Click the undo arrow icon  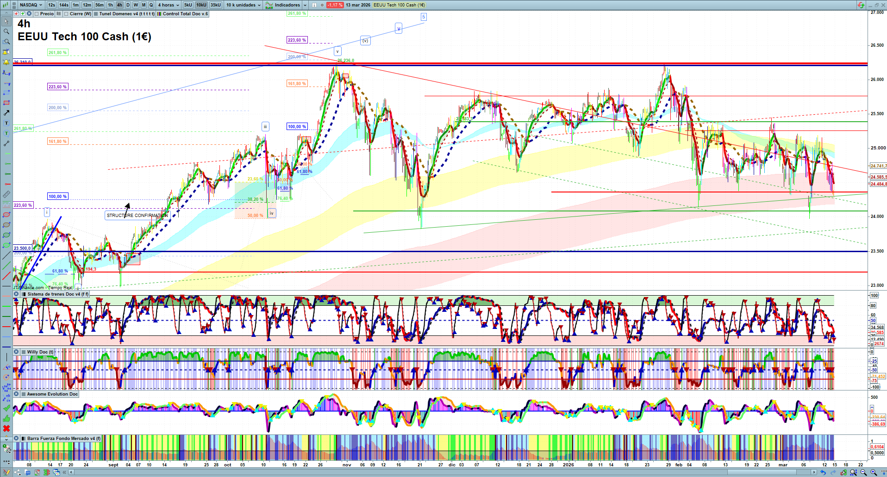pos(823,472)
